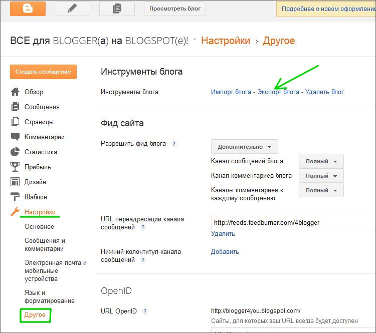This screenshot has height=333, width=376.
Task: Click the Дизайн layout icon
Action: [x=15, y=182]
